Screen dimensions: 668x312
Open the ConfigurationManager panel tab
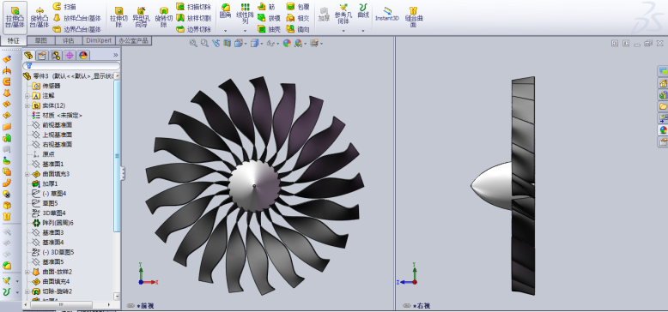[56, 55]
